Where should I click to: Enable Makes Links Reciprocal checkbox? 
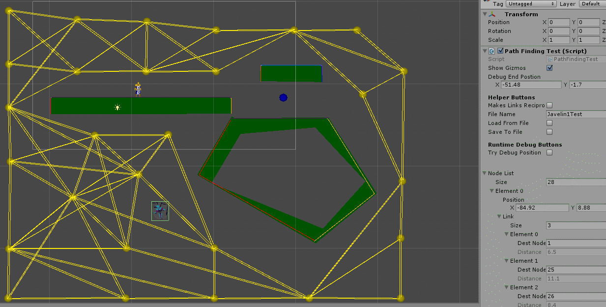tap(549, 105)
